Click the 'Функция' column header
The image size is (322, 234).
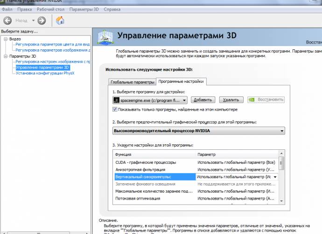coord(154,154)
